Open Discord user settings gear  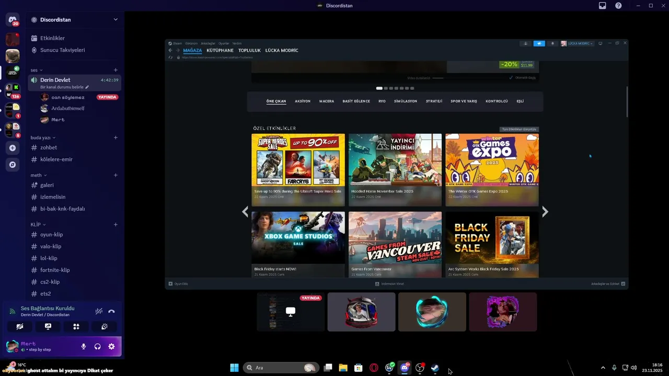pos(111,346)
